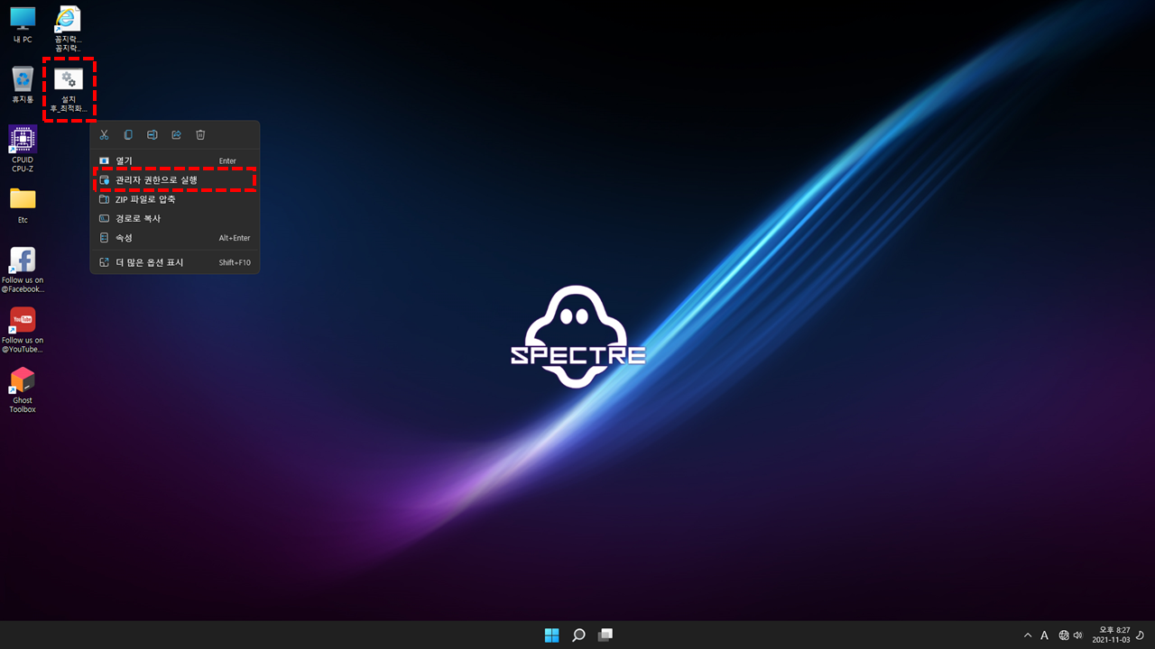The image size is (1155, 649).
Task: Click the network globe tray icon
Action: click(x=1064, y=635)
